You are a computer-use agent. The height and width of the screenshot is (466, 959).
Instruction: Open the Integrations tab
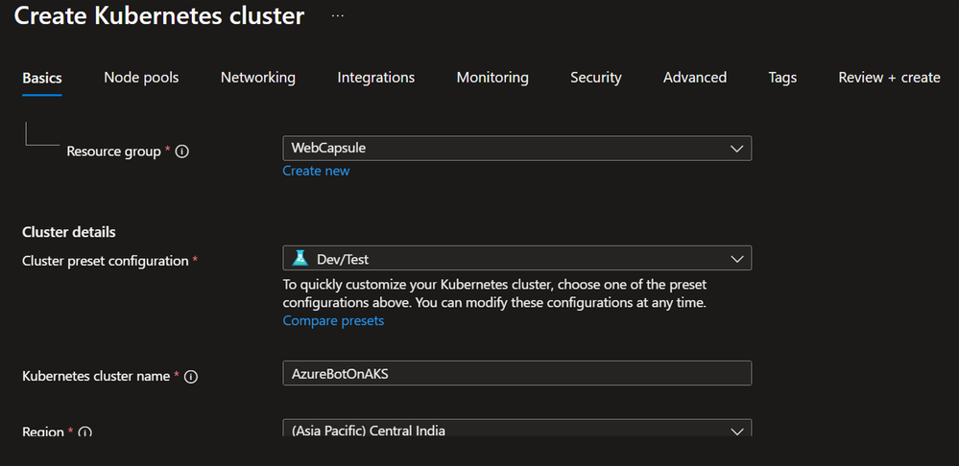[376, 78]
